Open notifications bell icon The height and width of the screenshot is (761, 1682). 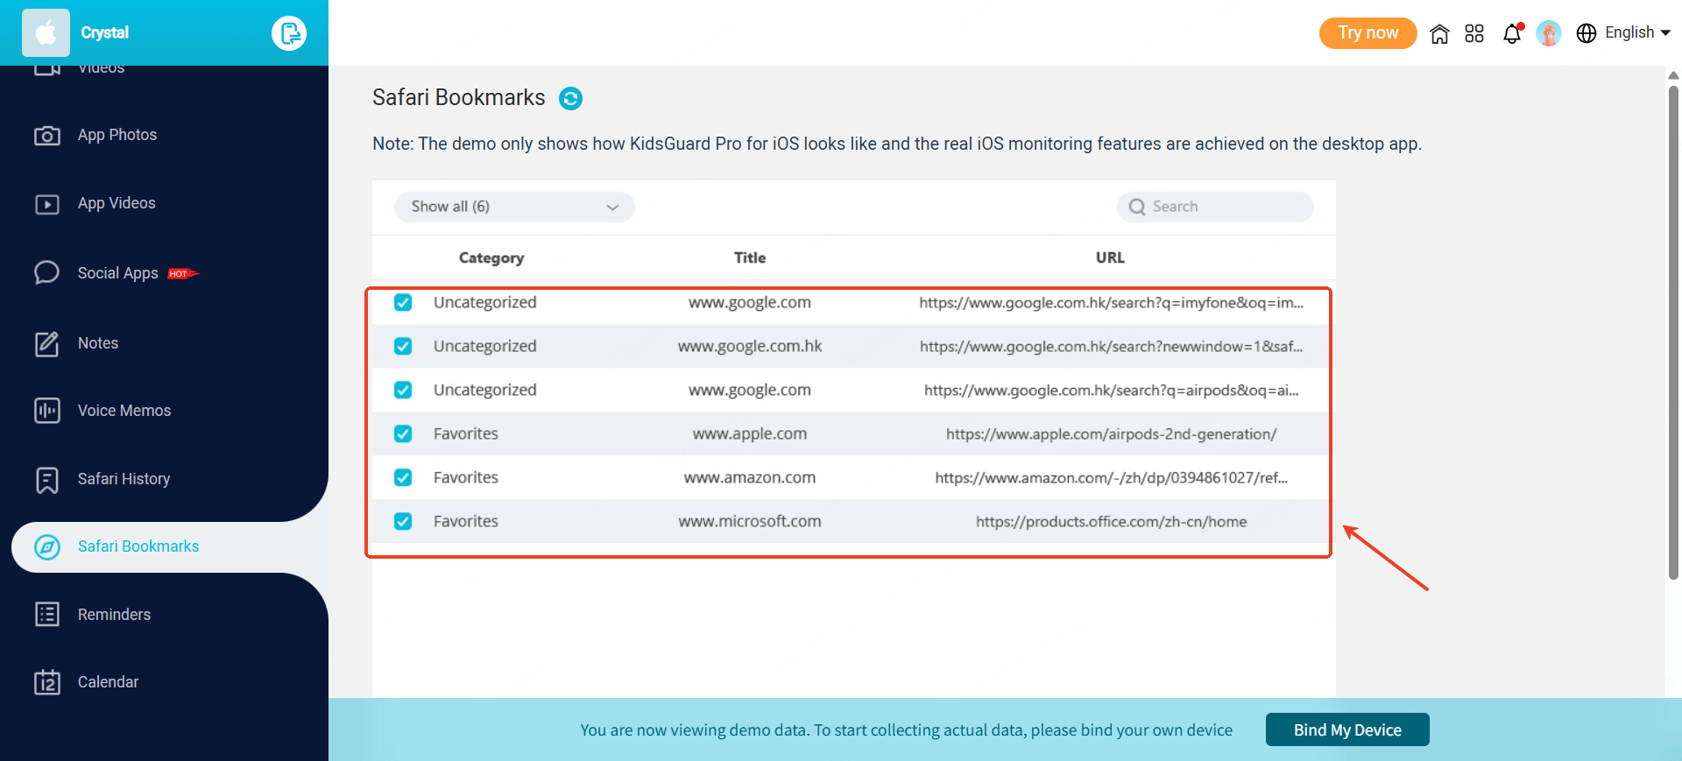[x=1512, y=33]
